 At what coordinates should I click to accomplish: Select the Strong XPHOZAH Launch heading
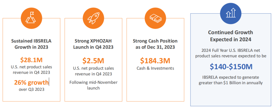coord(93,44)
